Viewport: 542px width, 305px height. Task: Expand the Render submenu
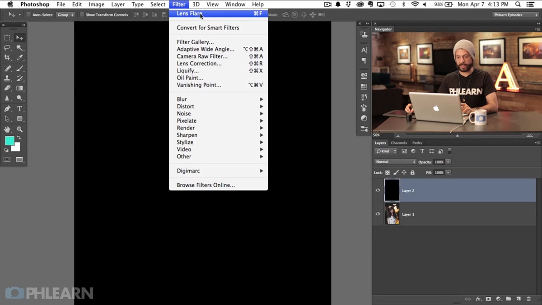[x=218, y=128]
